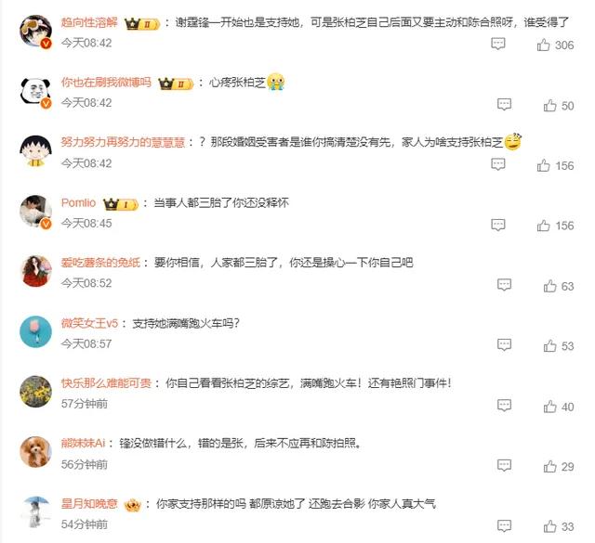The height and width of the screenshot is (543, 595).
Task: Reply to 星月知晚意's comment
Action: click(504, 525)
